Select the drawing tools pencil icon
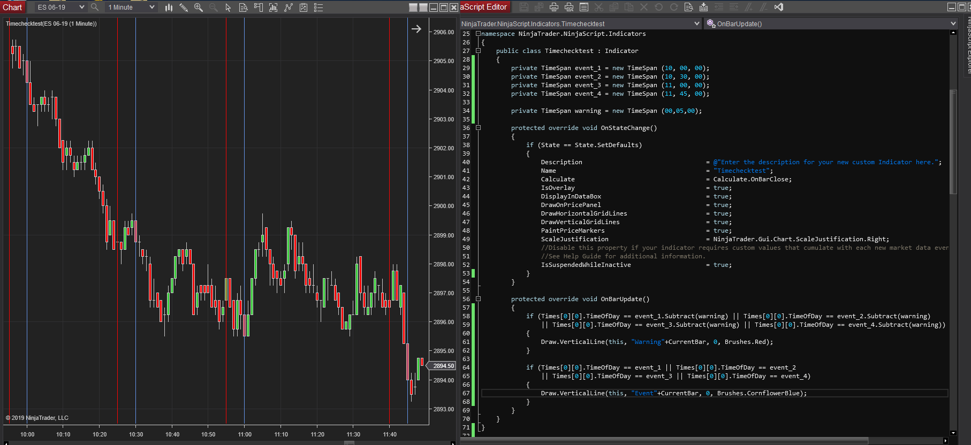The width and height of the screenshot is (971, 445). click(x=184, y=7)
